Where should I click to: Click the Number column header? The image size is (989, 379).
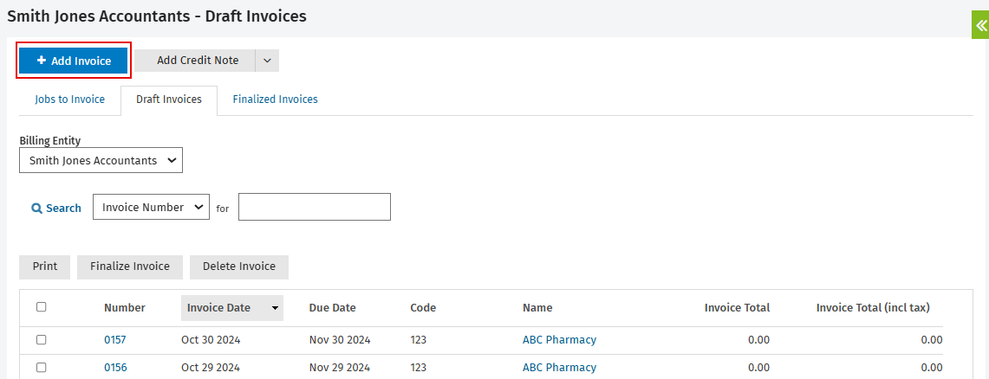coord(125,308)
